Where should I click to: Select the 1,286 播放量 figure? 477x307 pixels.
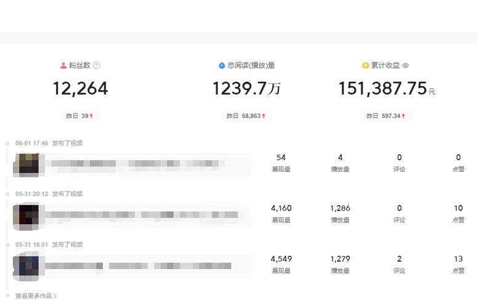(340, 208)
